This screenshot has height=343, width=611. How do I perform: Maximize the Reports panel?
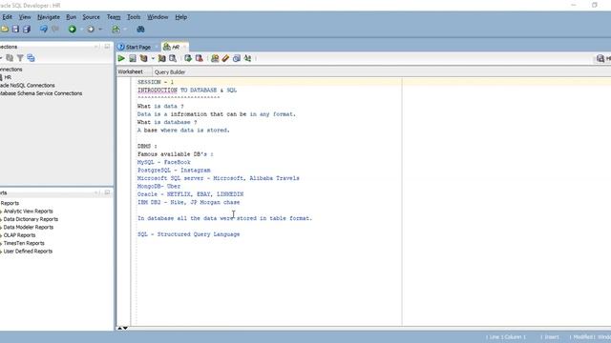pos(107,192)
